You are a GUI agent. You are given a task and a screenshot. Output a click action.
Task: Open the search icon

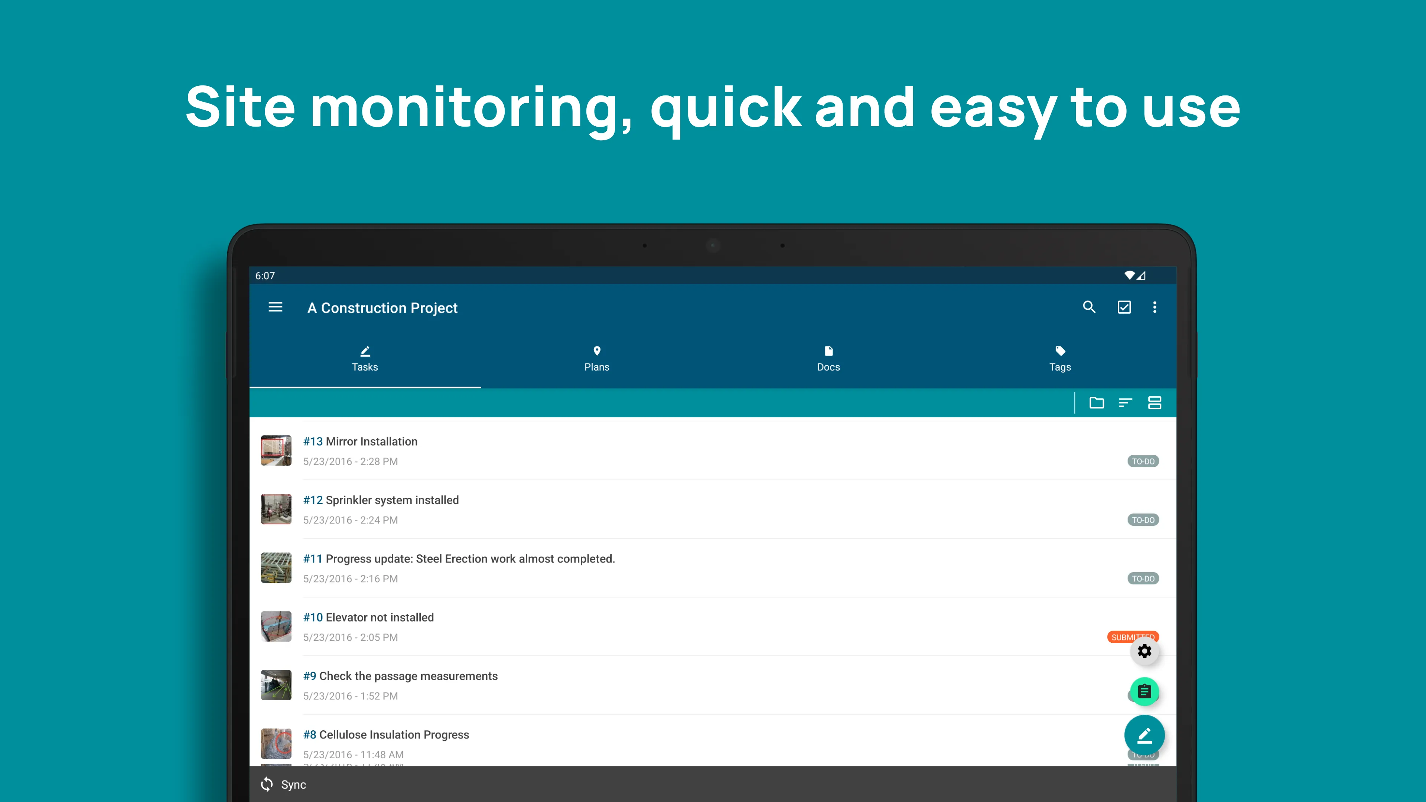click(x=1089, y=307)
